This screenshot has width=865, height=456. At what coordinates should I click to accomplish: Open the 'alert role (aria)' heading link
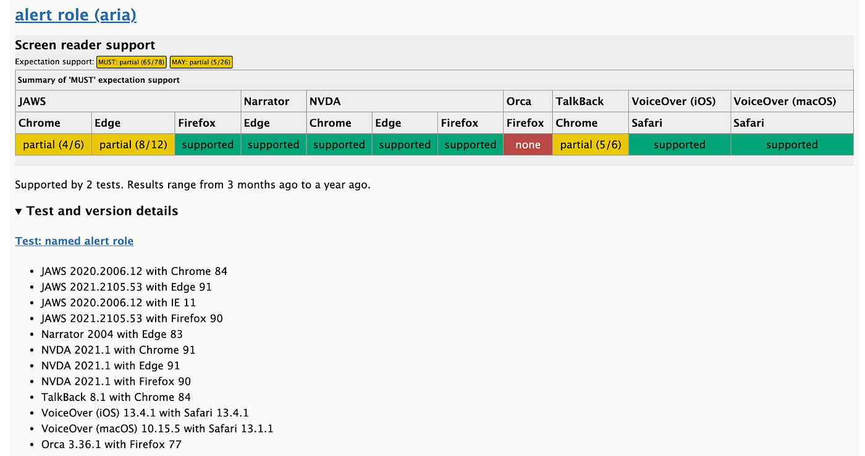pos(75,14)
